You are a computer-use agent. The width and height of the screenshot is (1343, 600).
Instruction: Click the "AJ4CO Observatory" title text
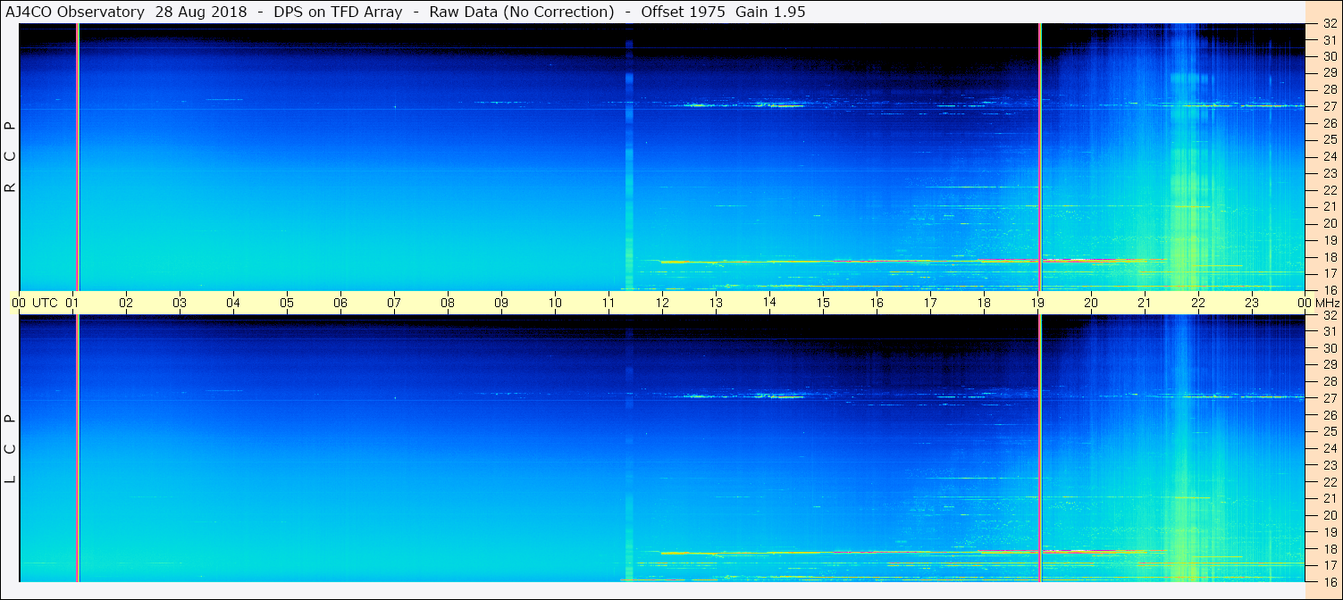73,12
